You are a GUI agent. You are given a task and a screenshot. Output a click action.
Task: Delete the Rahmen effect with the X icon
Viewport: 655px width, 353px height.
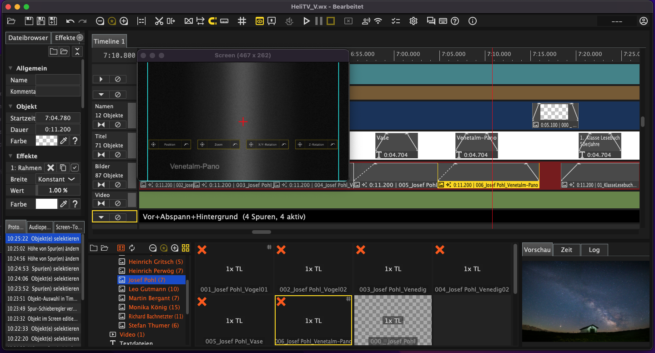point(51,168)
